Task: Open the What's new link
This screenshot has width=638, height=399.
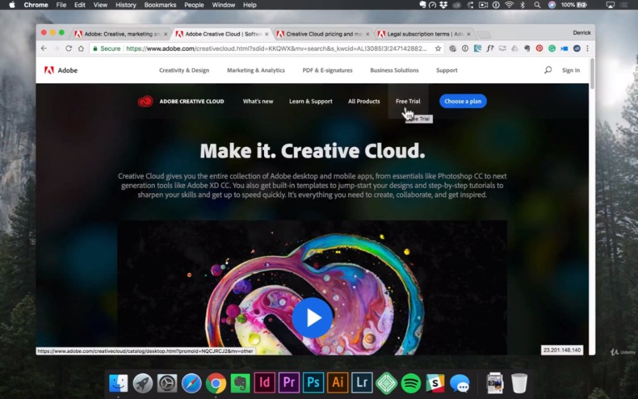Action: click(258, 102)
